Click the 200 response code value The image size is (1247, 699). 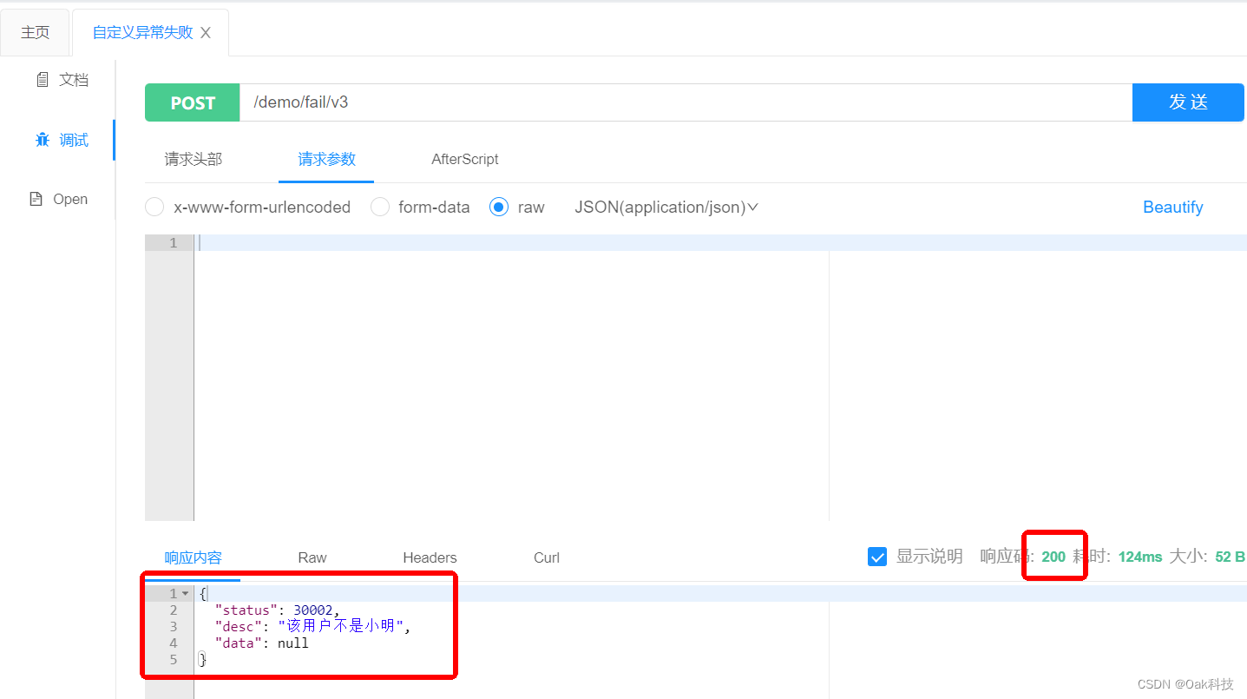[x=1053, y=557]
